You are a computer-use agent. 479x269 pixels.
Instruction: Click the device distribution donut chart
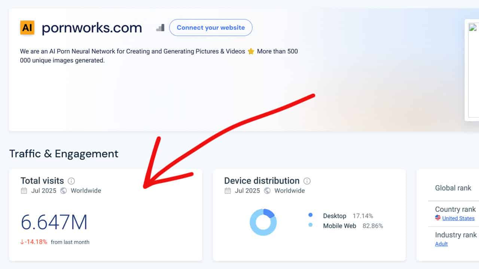pos(263,222)
